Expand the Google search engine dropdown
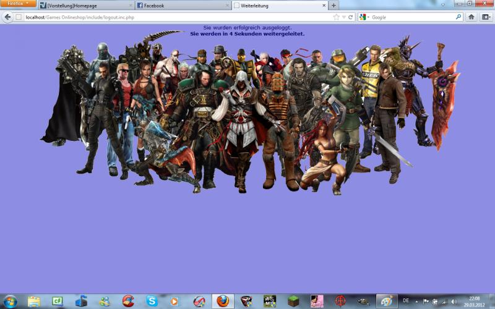This screenshot has width=495, height=309. click(x=364, y=17)
